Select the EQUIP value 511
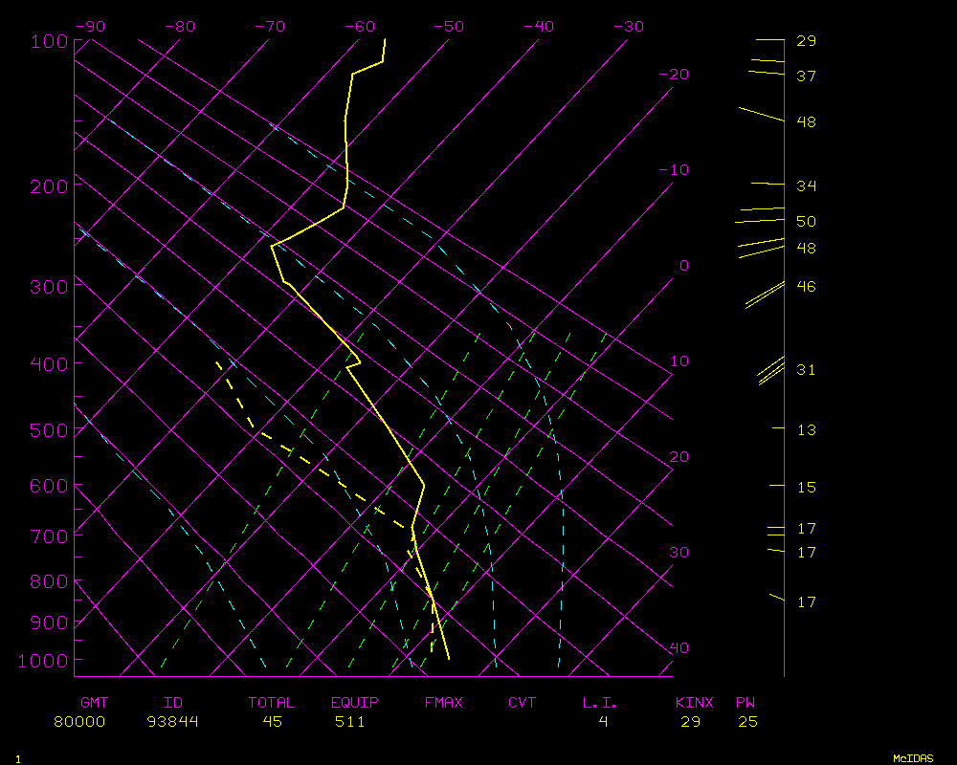This screenshot has width=957, height=765. (x=349, y=722)
